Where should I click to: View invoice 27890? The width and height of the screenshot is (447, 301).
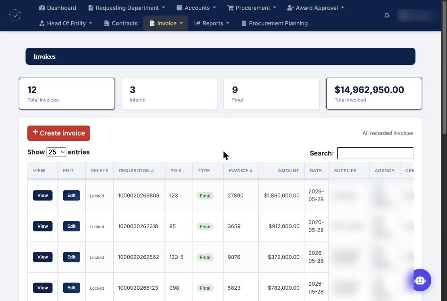click(43, 195)
